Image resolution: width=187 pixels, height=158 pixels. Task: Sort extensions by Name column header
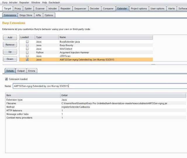tap(105, 37)
